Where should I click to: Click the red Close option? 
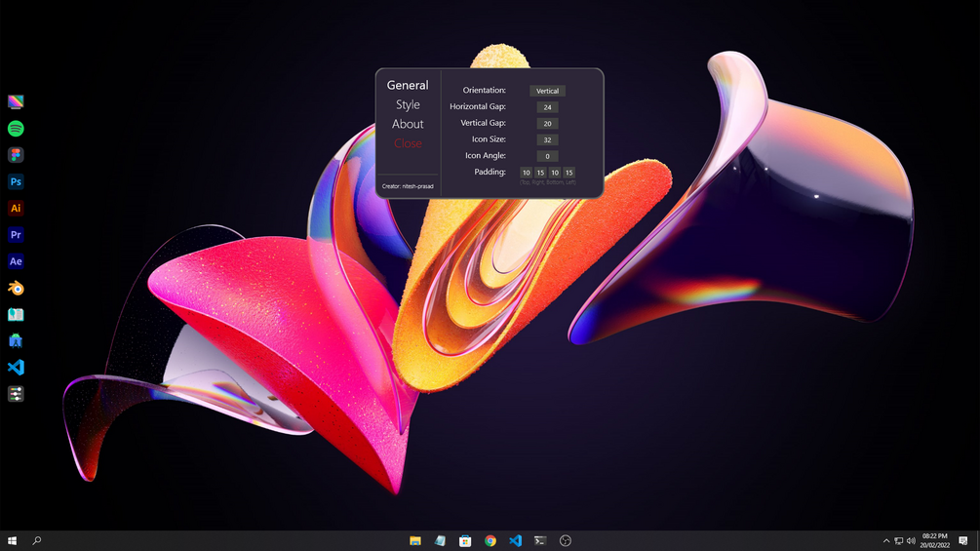(408, 143)
